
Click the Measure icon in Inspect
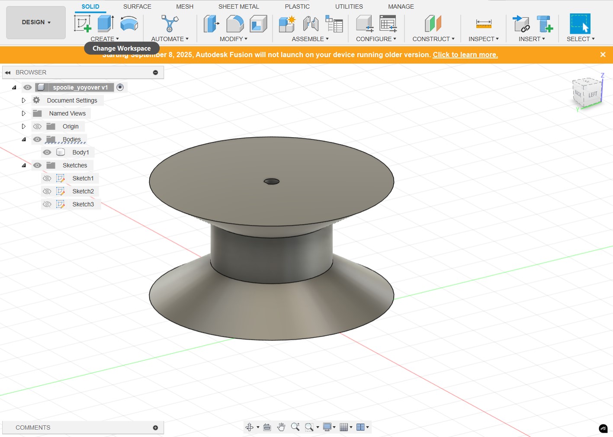pos(483,23)
